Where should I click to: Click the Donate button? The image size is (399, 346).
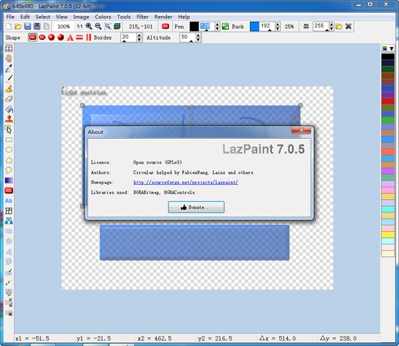196,207
